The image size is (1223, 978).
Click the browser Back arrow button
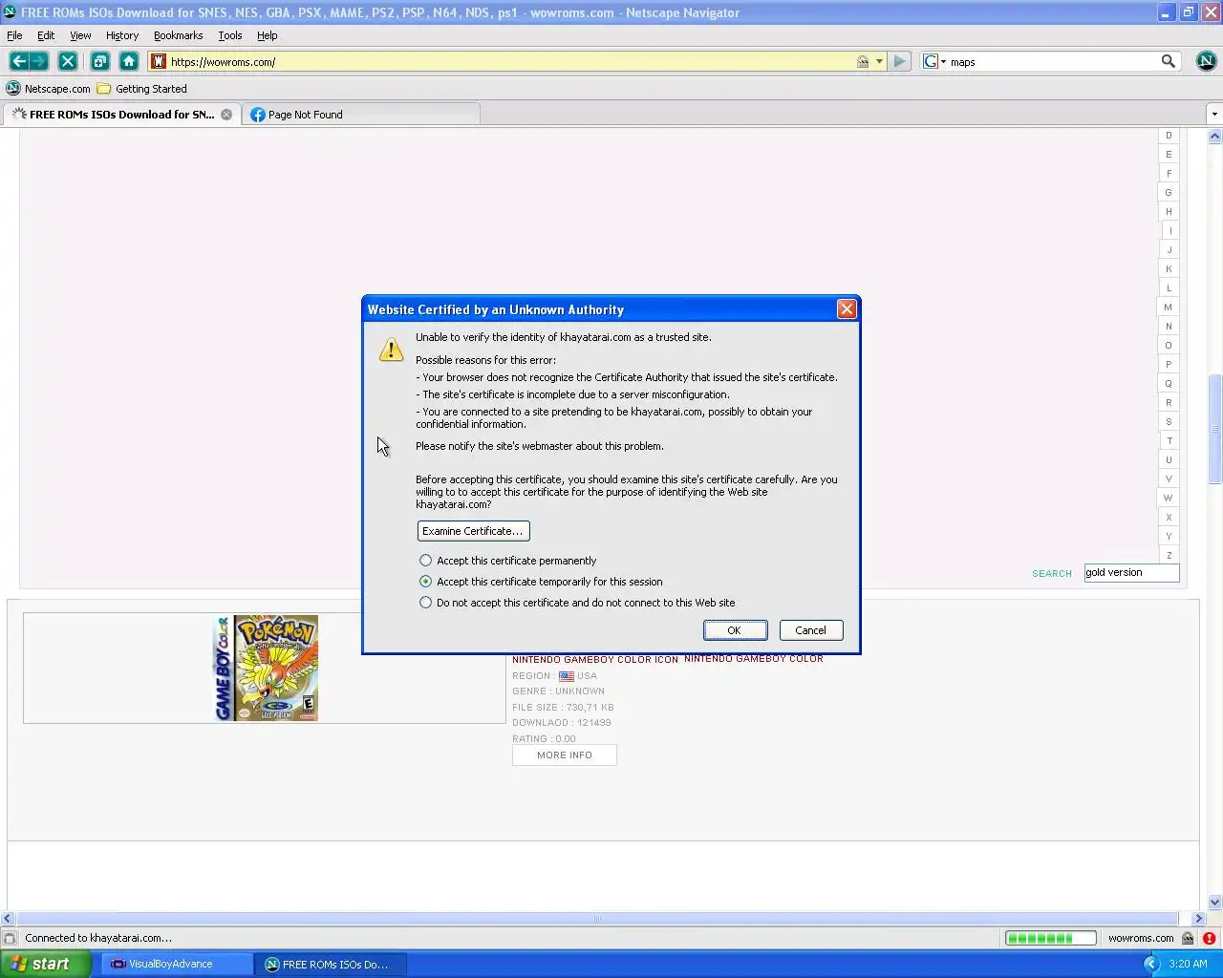(x=18, y=61)
